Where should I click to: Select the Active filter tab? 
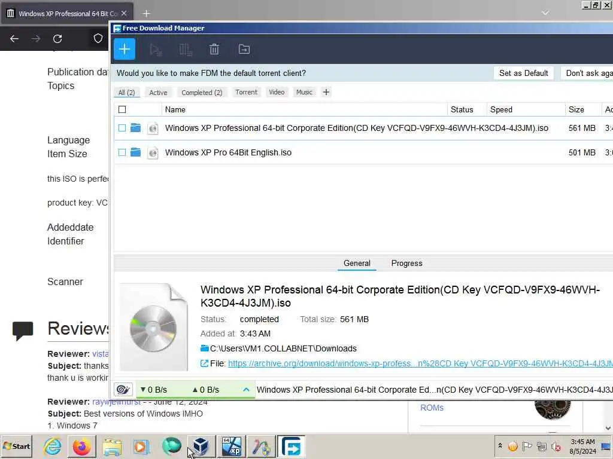coord(158,93)
